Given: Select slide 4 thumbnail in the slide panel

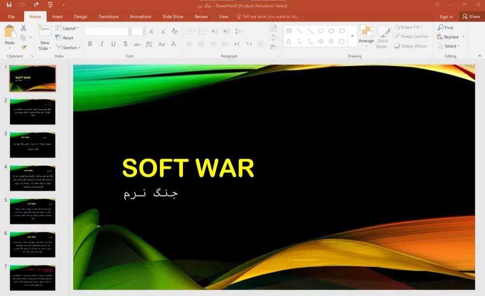Looking at the screenshot, I should coord(32,178).
